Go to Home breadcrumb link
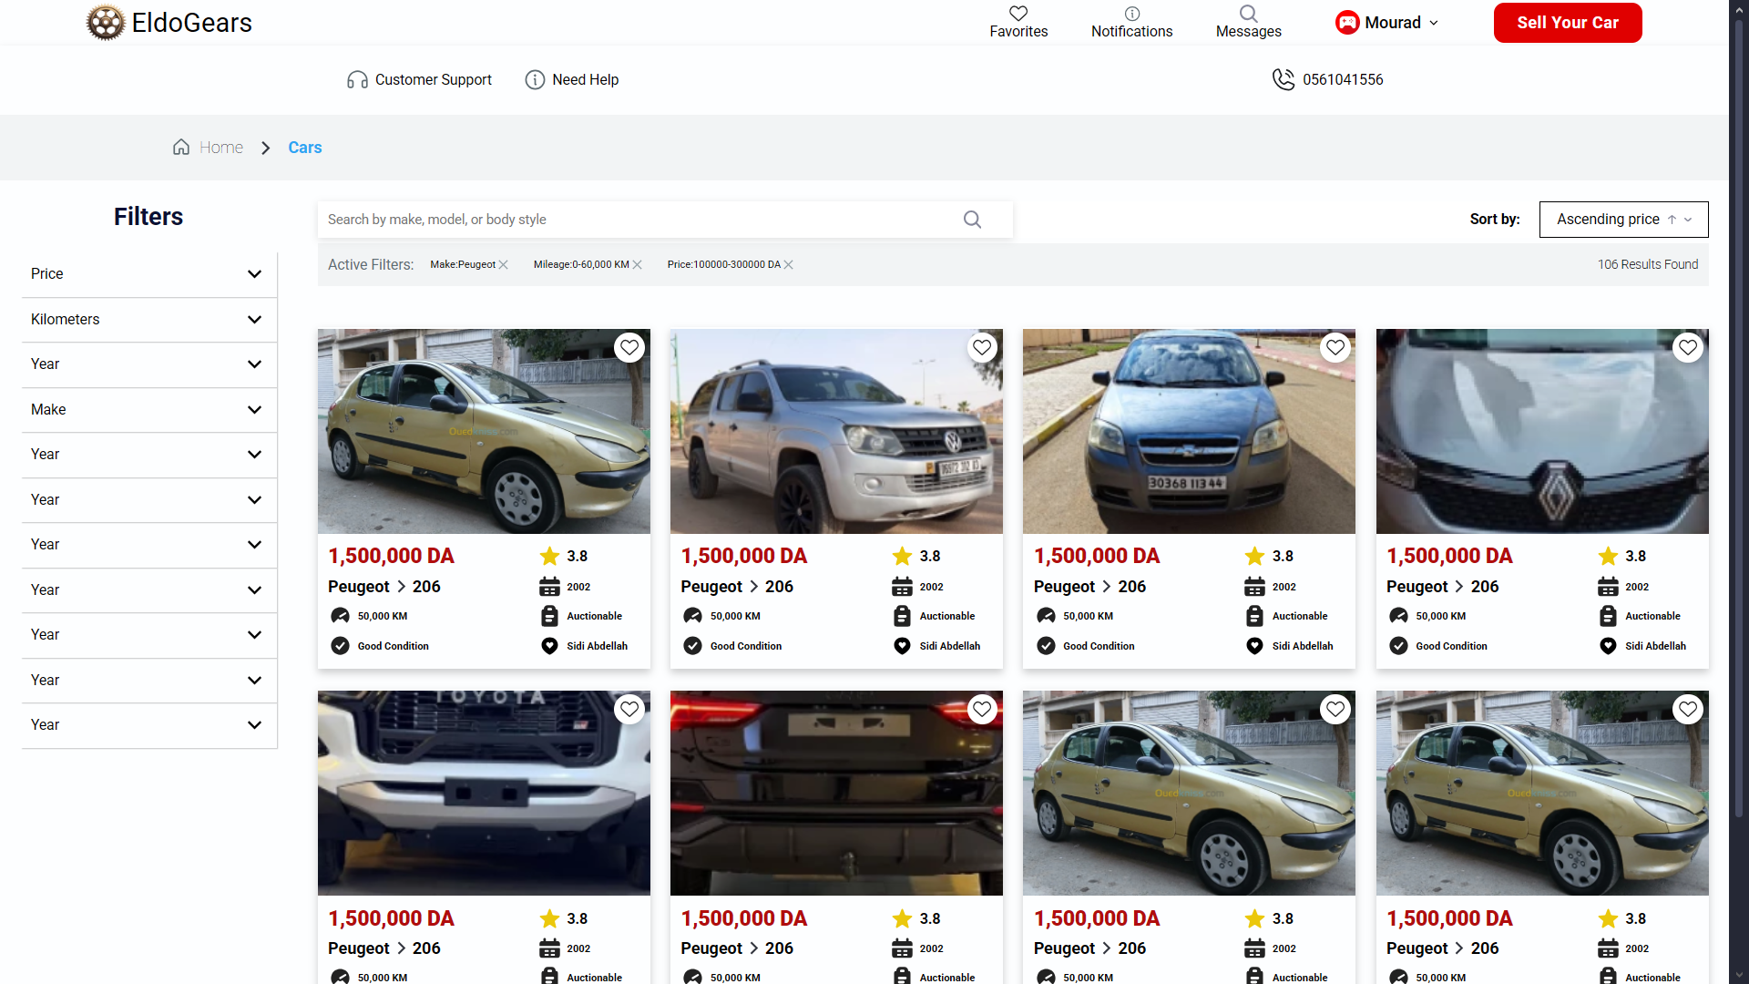The width and height of the screenshot is (1749, 984). click(x=221, y=148)
